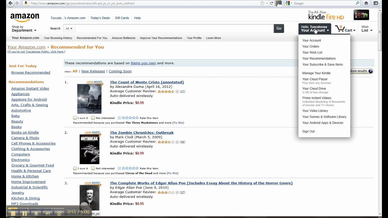Viewport: 388px width, 218px height.
Task: Rate The Zombie Chronicles using the stars
Action: [130, 168]
